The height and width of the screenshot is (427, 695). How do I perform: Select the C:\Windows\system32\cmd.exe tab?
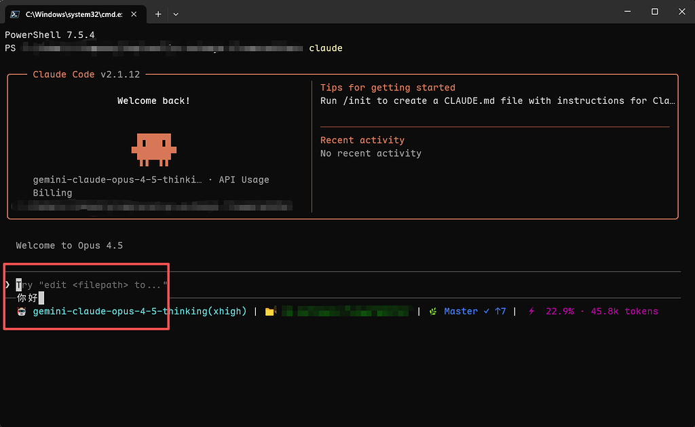pyautogui.click(x=75, y=14)
